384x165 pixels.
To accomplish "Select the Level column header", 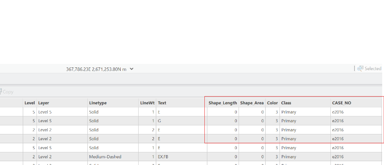I will [30, 103].
